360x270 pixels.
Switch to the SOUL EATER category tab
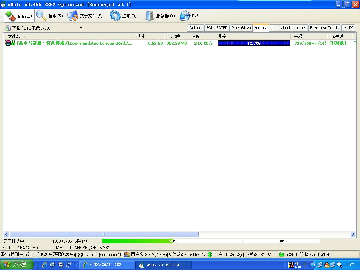[x=217, y=28]
